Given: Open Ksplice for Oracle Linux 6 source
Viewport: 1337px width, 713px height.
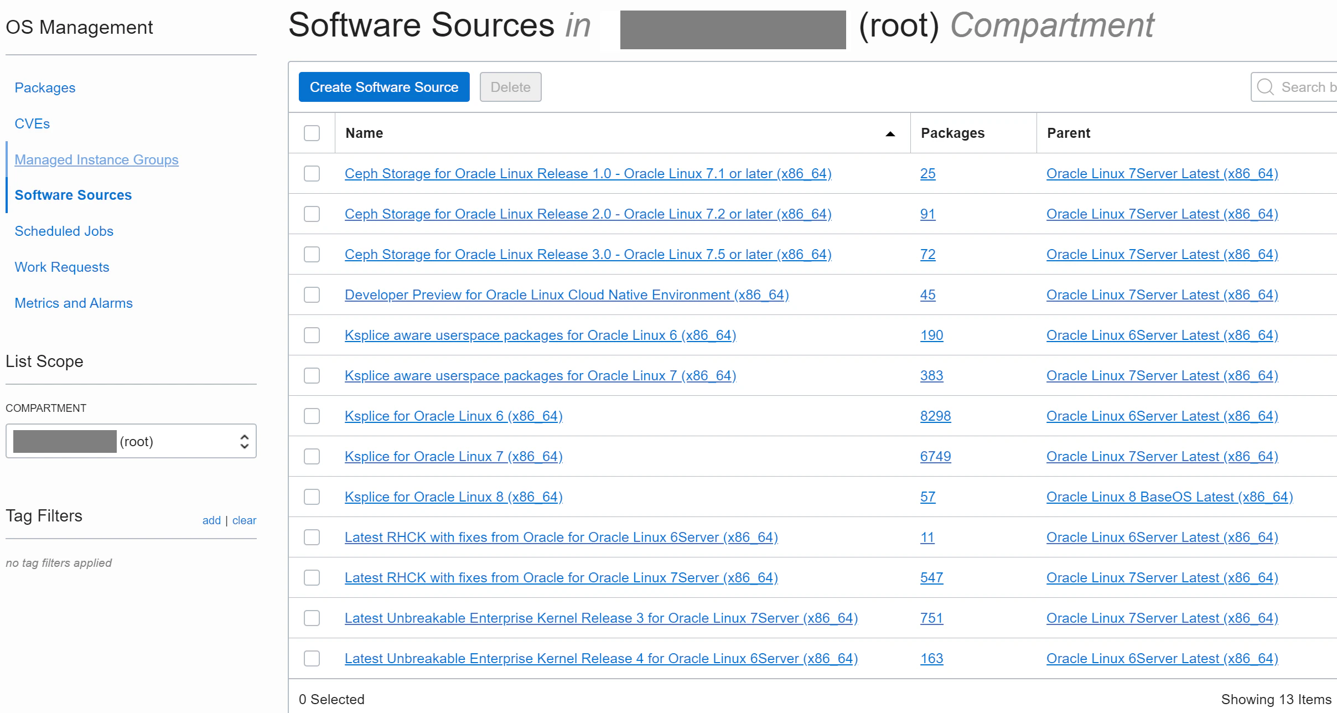Looking at the screenshot, I should [453, 416].
